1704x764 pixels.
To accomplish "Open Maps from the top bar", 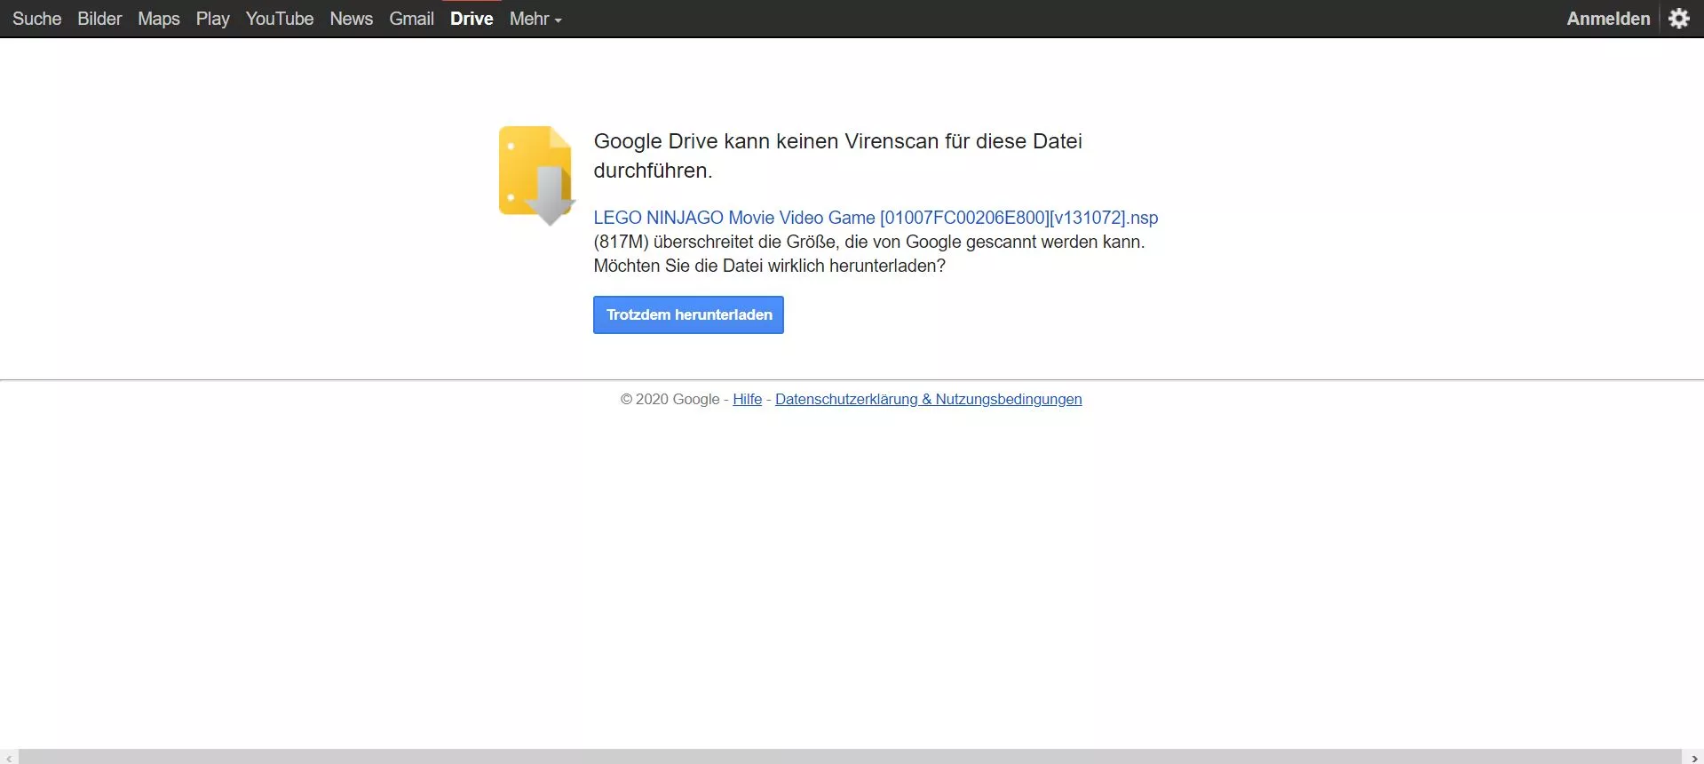I will [159, 19].
